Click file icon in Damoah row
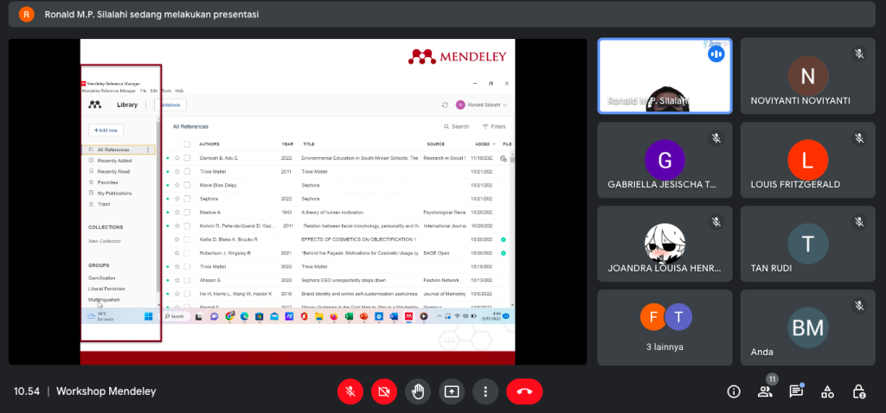The image size is (886, 413). pos(504,158)
